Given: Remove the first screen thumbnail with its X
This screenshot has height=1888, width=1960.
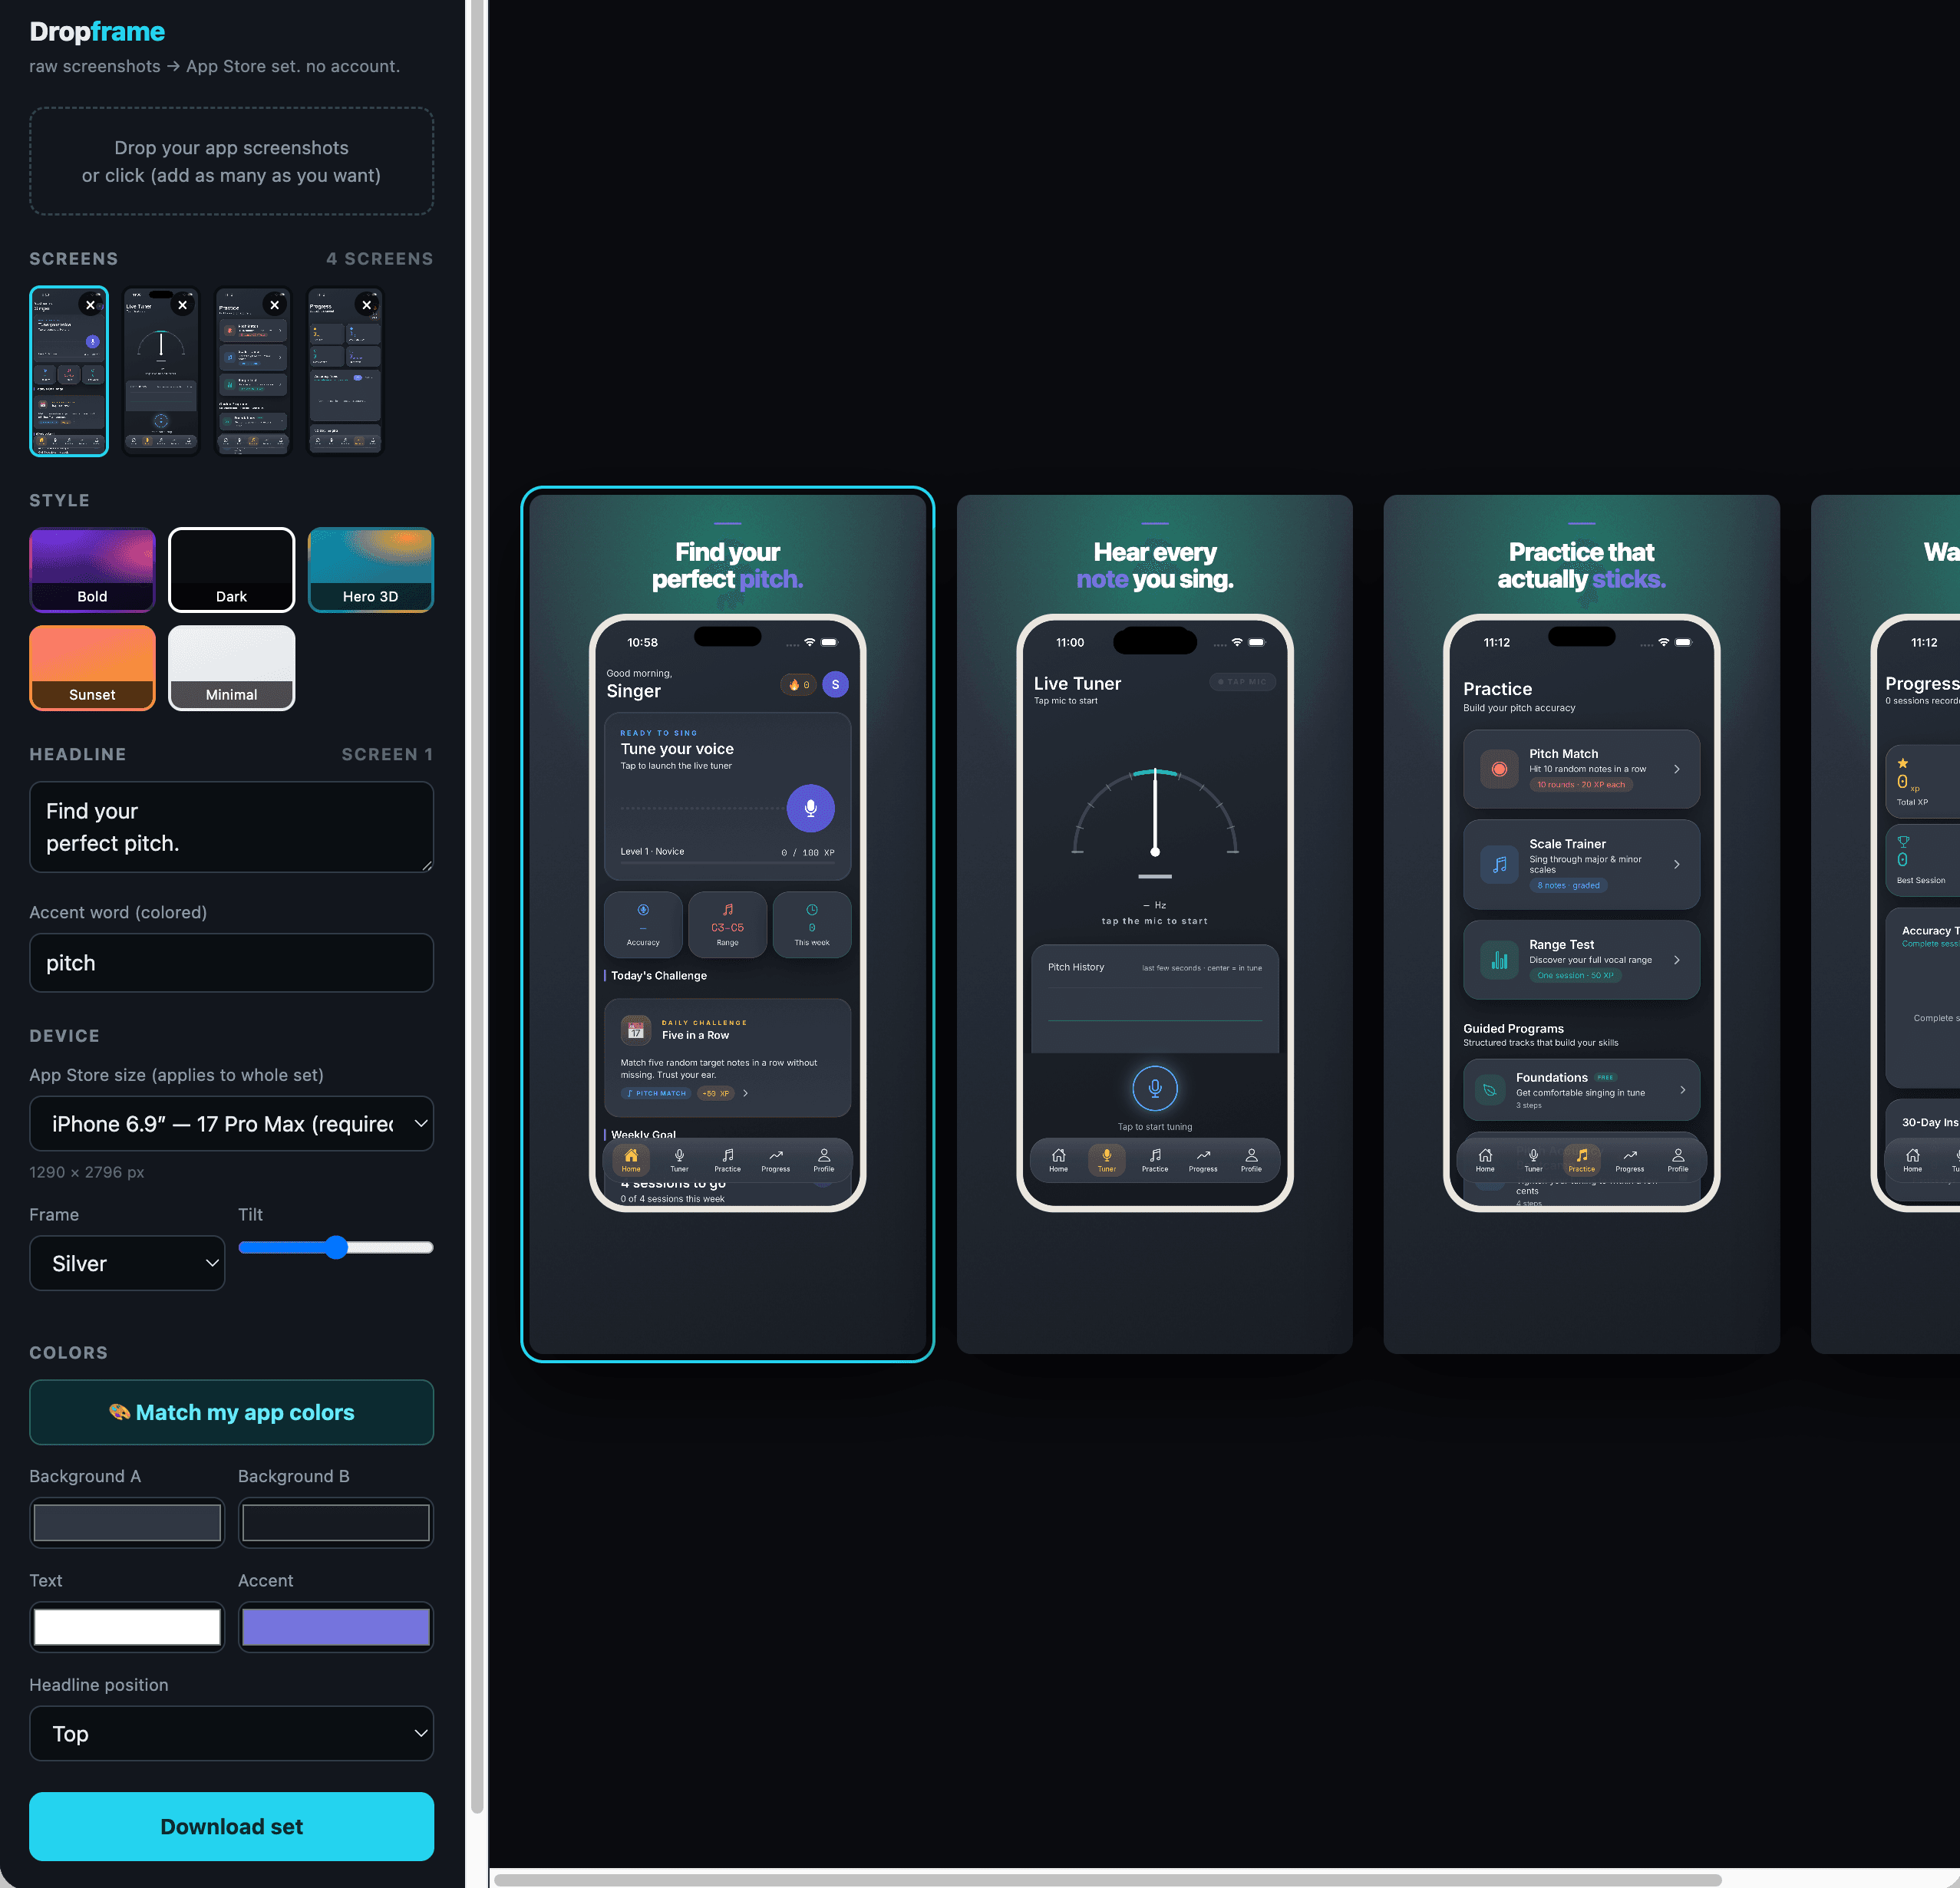Looking at the screenshot, I should (91, 306).
